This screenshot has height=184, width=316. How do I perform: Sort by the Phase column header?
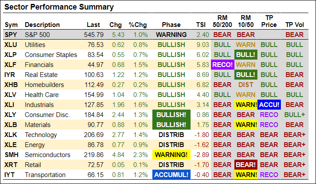(171, 25)
